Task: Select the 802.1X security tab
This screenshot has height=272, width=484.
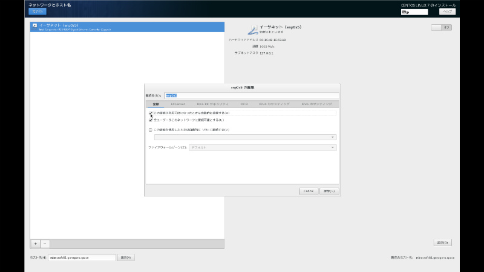Action: coord(208,104)
